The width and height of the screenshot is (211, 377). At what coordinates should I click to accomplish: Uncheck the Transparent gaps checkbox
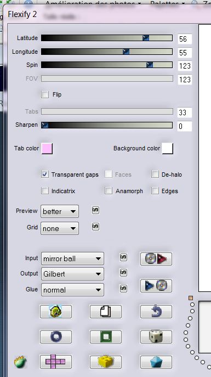click(x=45, y=175)
